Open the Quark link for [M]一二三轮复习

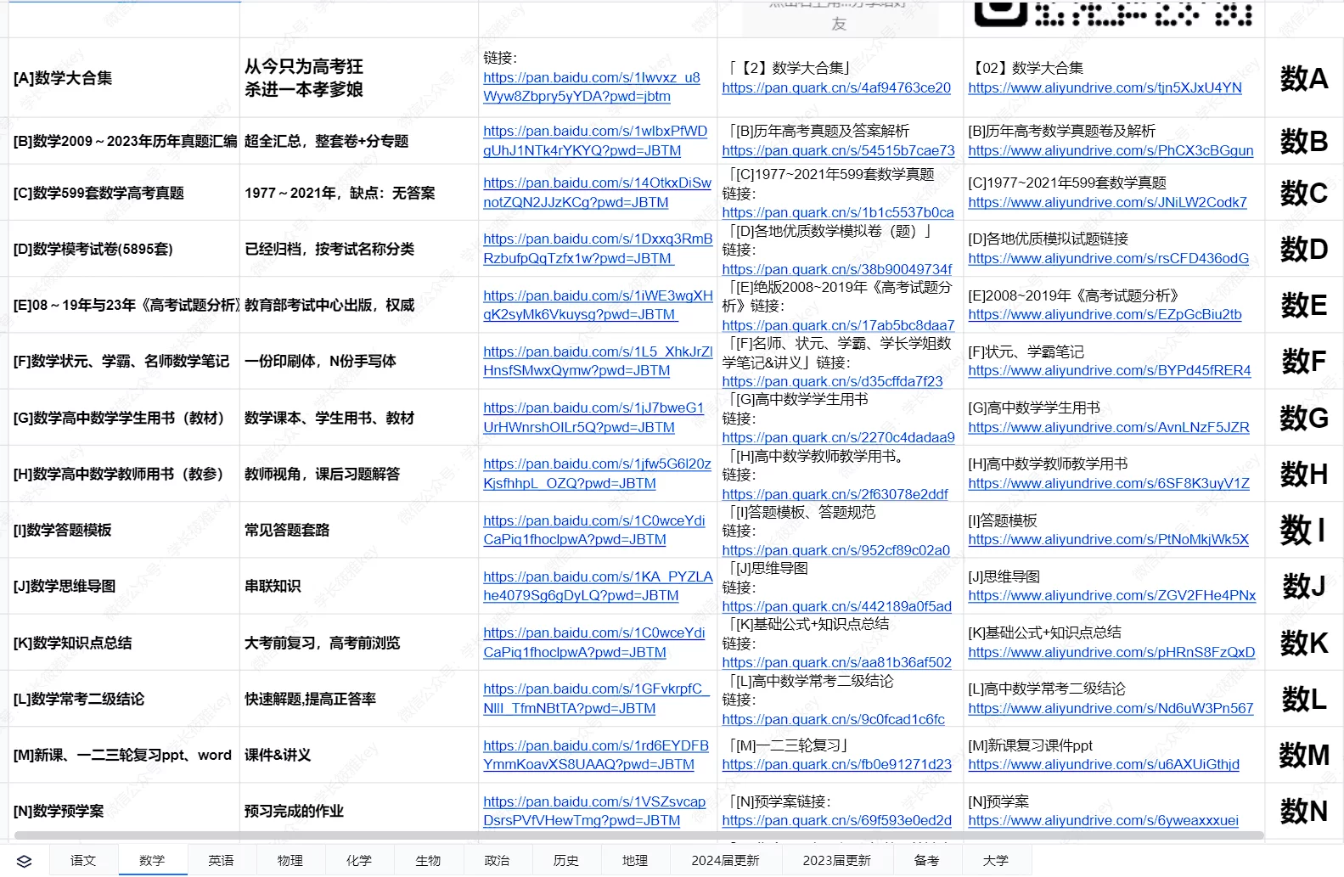pyautogui.click(x=836, y=765)
